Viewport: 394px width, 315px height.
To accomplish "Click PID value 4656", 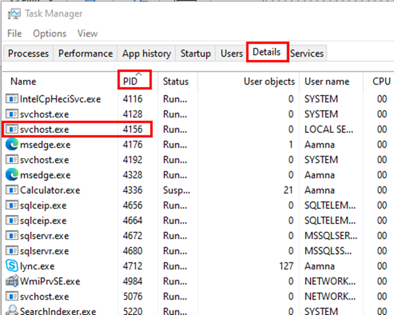I will (133, 205).
